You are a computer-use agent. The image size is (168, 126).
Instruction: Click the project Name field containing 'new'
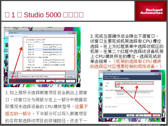tap(41, 73)
